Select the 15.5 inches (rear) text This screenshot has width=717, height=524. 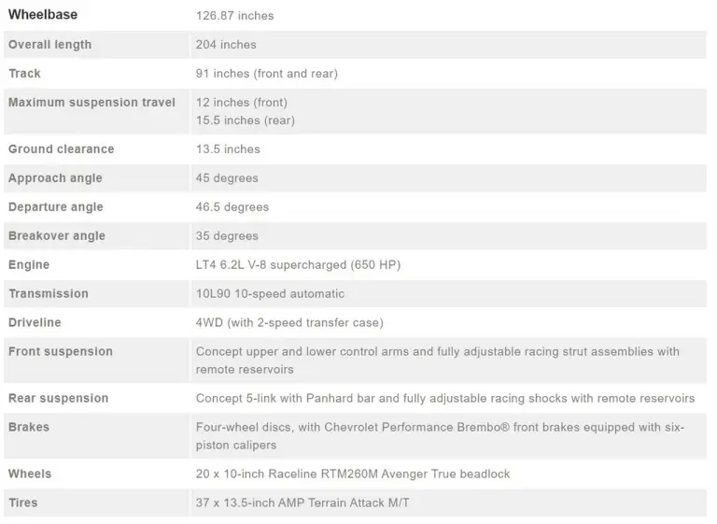point(243,120)
